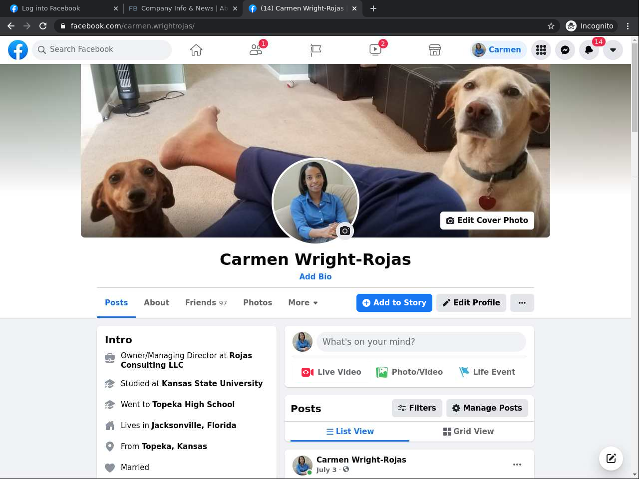This screenshot has width=639, height=479.
Task: Open the profile more-actions ellipsis button
Action: click(x=522, y=303)
